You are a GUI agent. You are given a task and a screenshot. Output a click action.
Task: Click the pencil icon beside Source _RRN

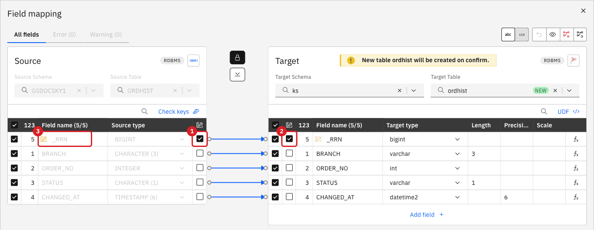[x=44, y=139]
